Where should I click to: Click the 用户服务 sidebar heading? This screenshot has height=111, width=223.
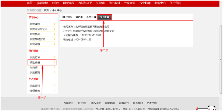coord(34,51)
